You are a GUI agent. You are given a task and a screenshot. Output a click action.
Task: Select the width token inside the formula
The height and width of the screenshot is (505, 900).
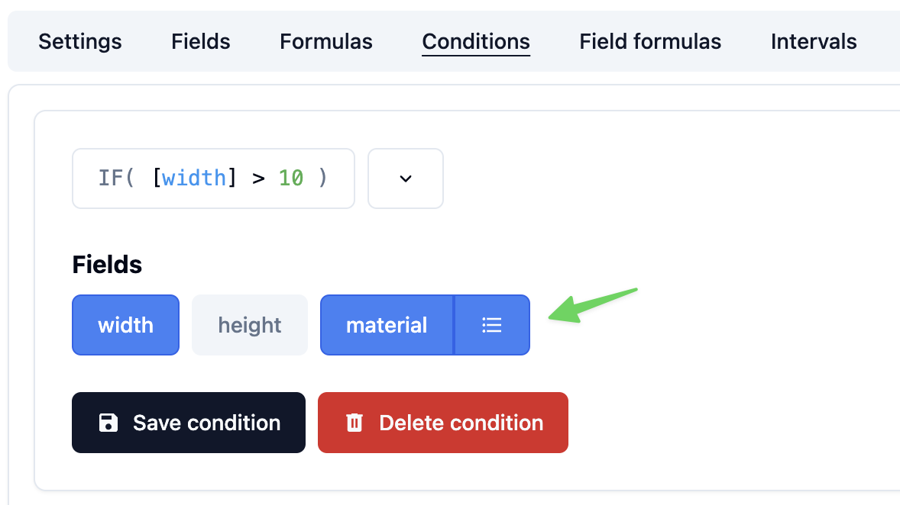pos(193,178)
